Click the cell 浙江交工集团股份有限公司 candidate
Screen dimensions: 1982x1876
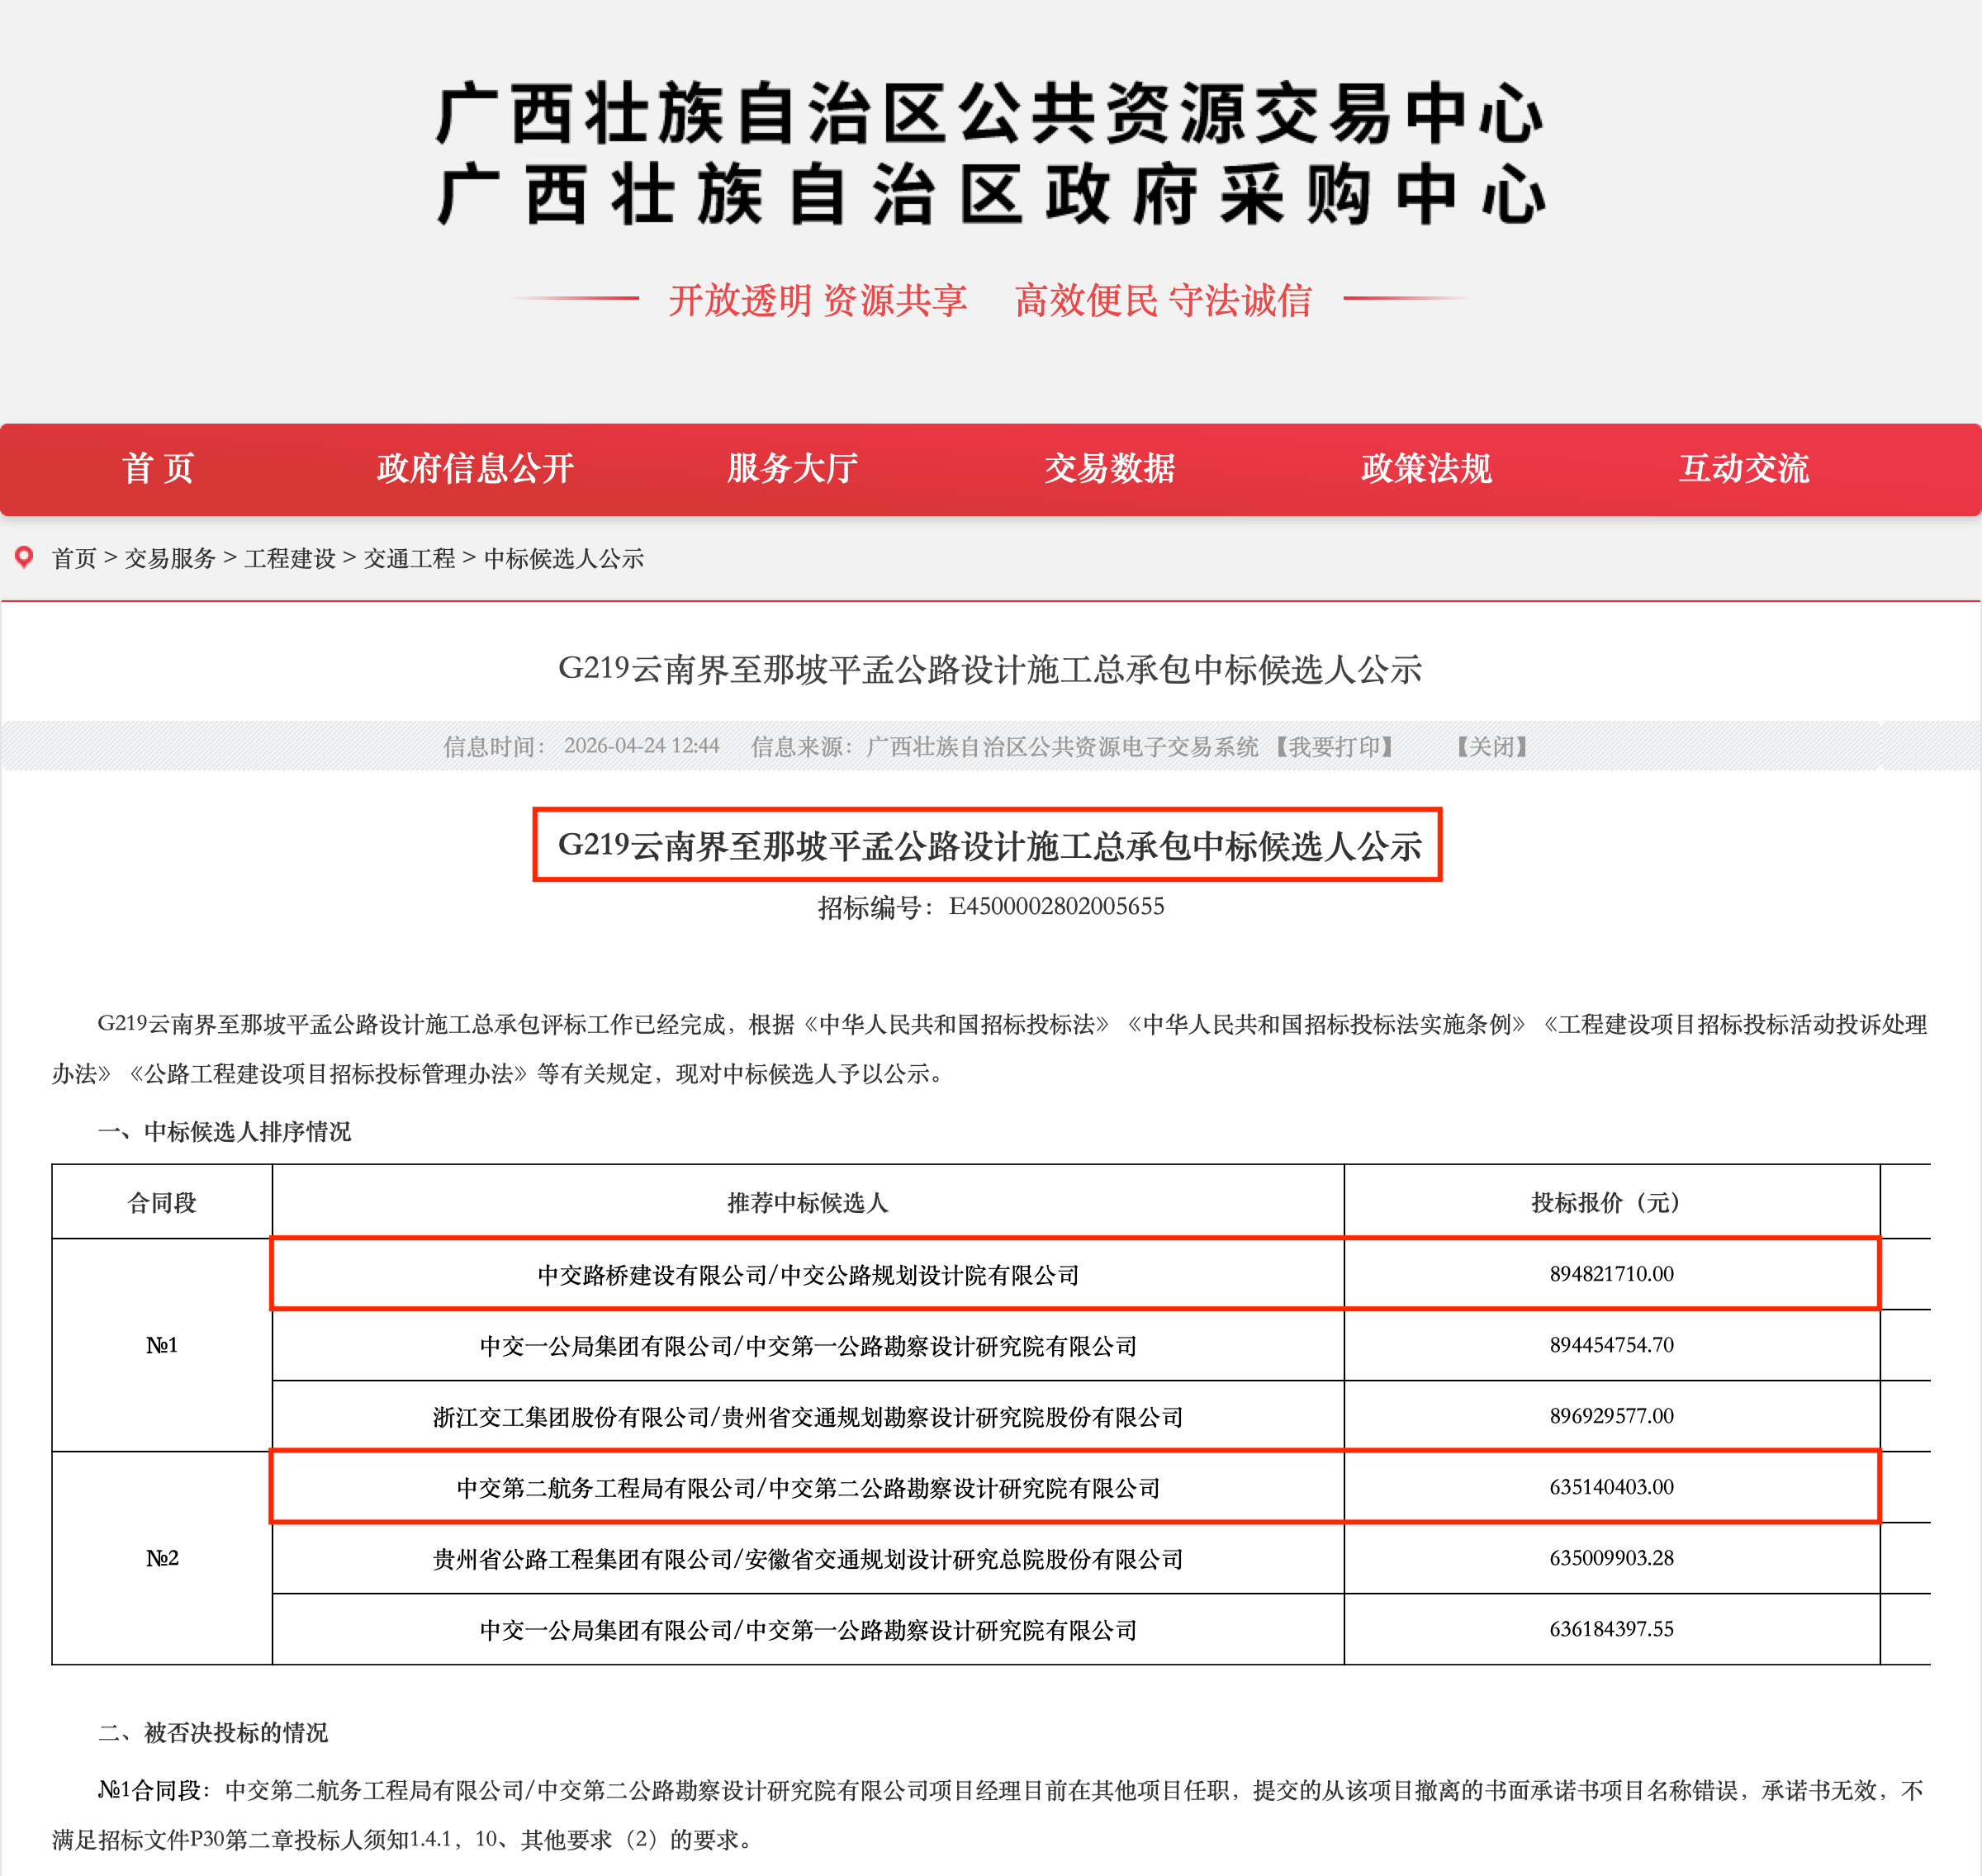coord(808,1417)
